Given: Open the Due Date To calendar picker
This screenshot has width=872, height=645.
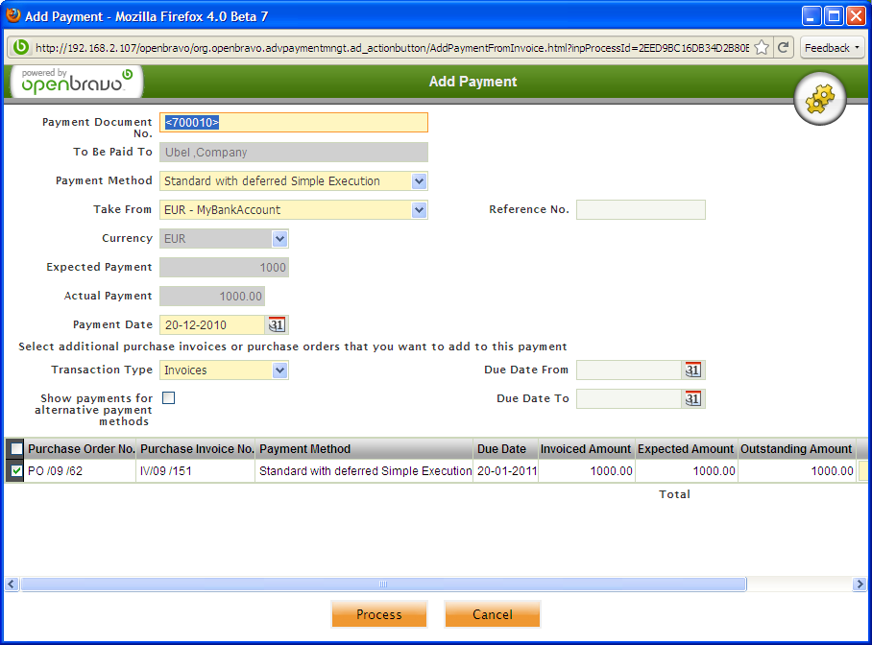Looking at the screenshot, I should coord(692,398).
